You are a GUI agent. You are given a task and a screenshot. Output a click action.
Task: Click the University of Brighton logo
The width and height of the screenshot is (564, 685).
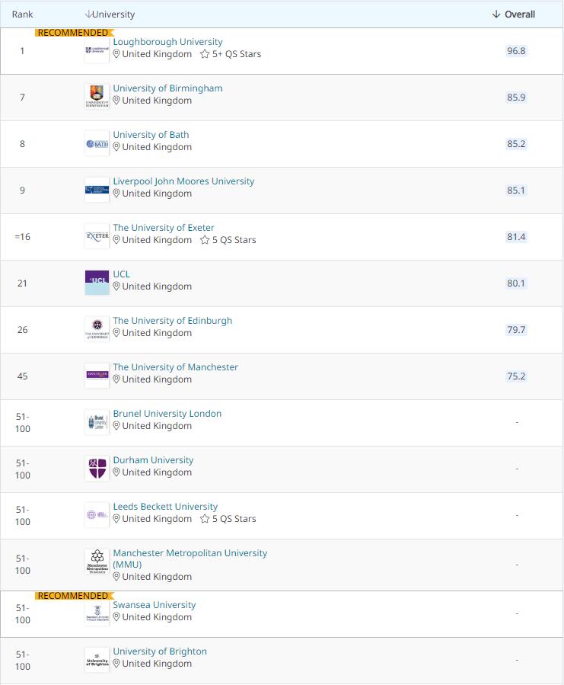97,660
